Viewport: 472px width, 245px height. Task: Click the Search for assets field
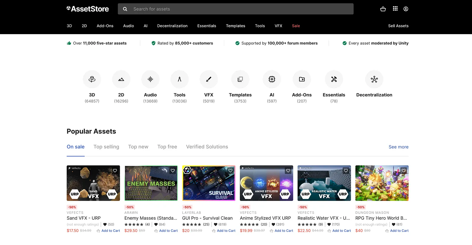click(x=236, y=9)
